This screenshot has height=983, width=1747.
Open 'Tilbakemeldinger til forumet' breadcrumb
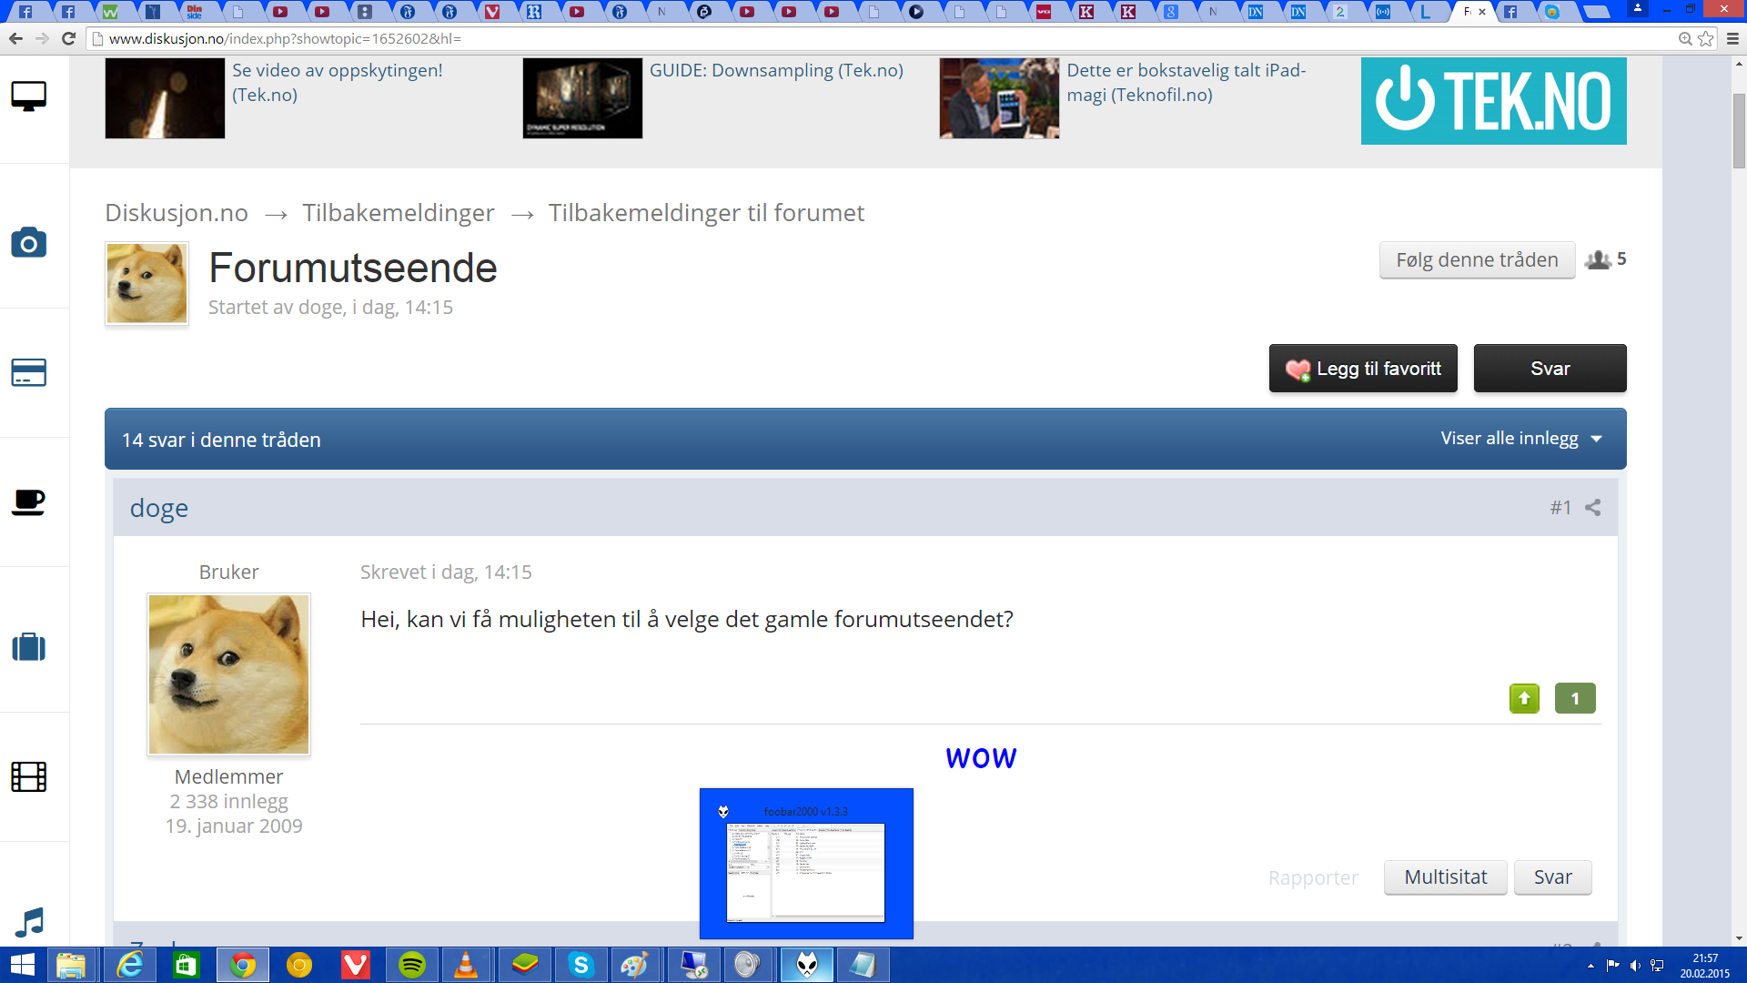[x=706, y=213]
